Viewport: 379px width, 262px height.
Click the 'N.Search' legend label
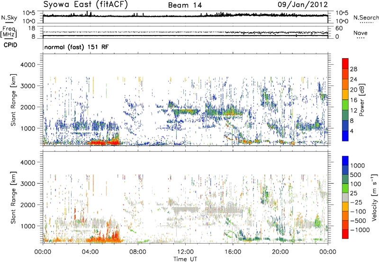coord(366,17)
